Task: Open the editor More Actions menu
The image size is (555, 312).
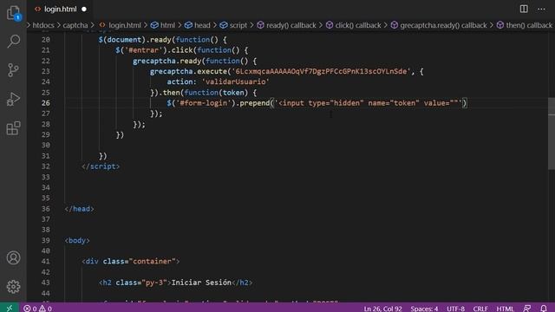Action: (x=541, y=9)
